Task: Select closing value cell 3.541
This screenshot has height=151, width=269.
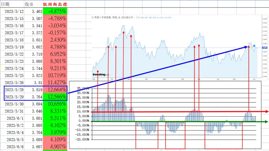Action: pyautogui.click(x=33, y=26)
